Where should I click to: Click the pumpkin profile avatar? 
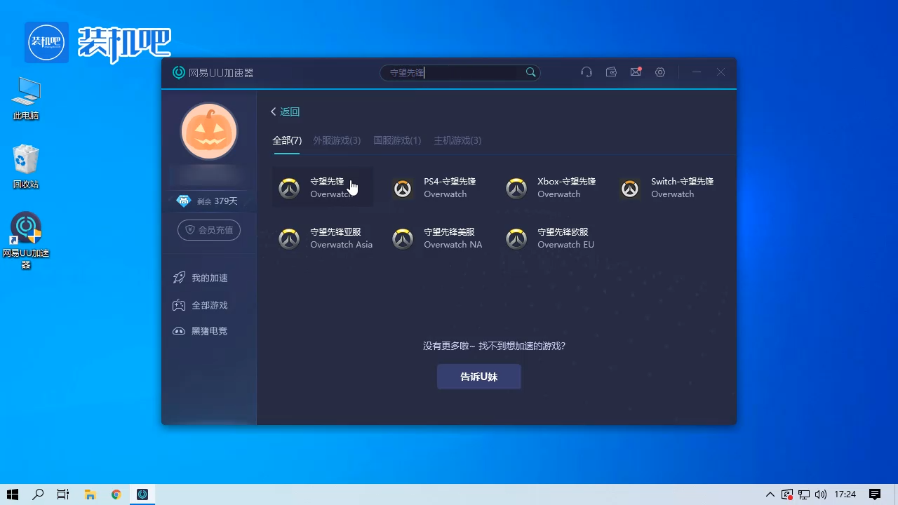pyautogui.click(x=208, y=131)
